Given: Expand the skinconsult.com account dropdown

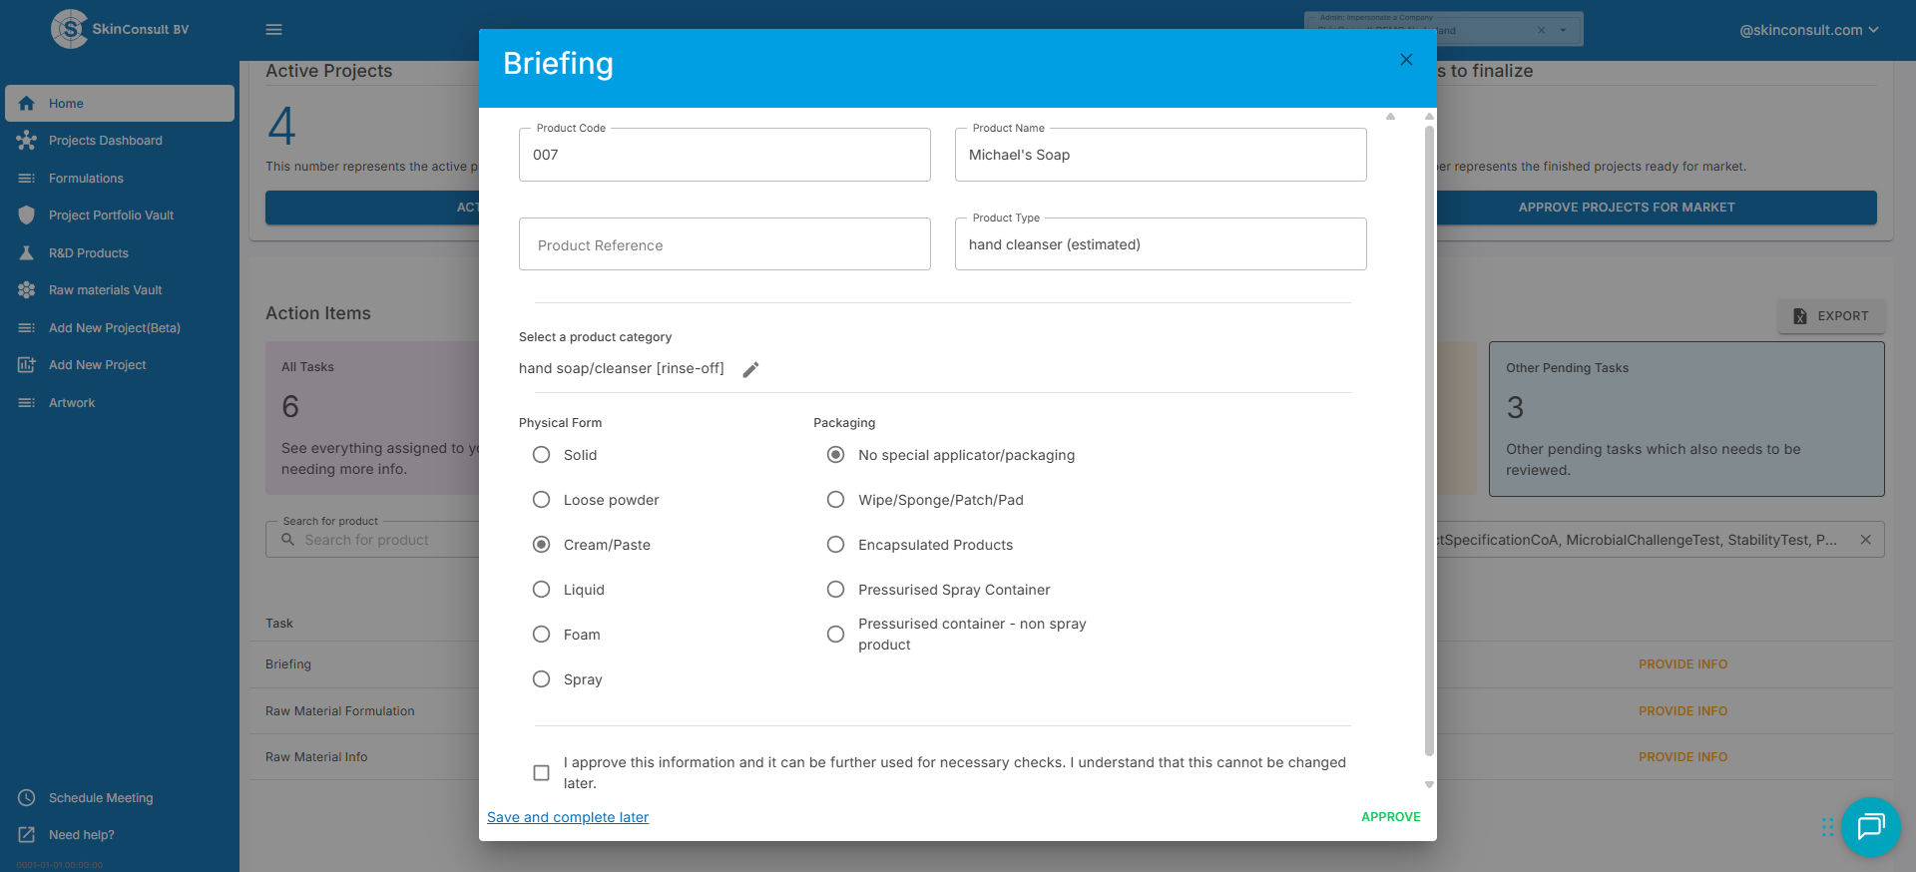Looking at the screenshot, I should click(x=1808, y=30).
